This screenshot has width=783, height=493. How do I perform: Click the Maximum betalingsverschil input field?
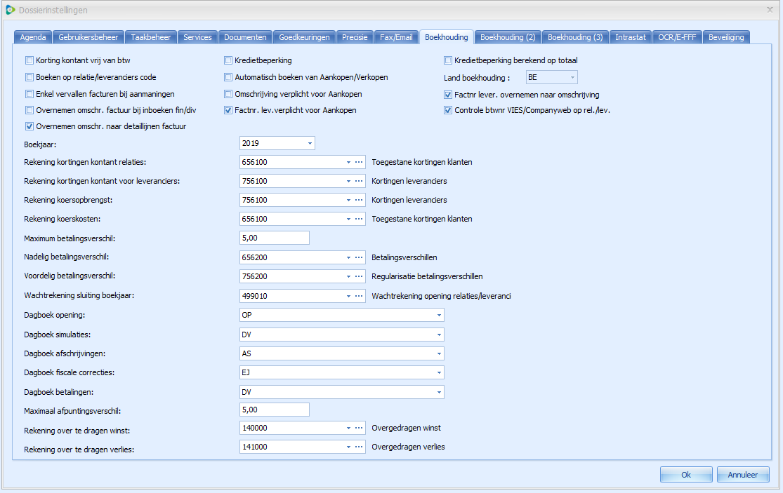(x=274, y=238)
